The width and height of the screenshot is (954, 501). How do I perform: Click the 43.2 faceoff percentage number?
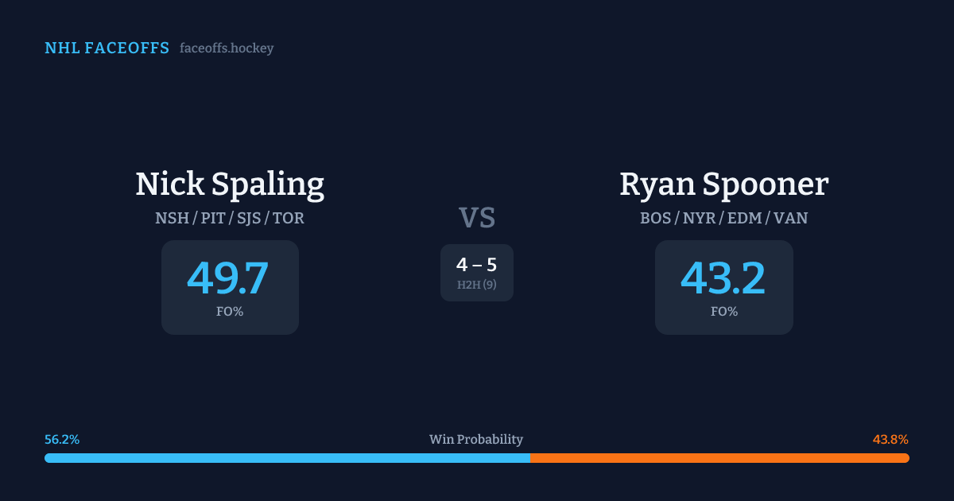[x=723, y=278]
